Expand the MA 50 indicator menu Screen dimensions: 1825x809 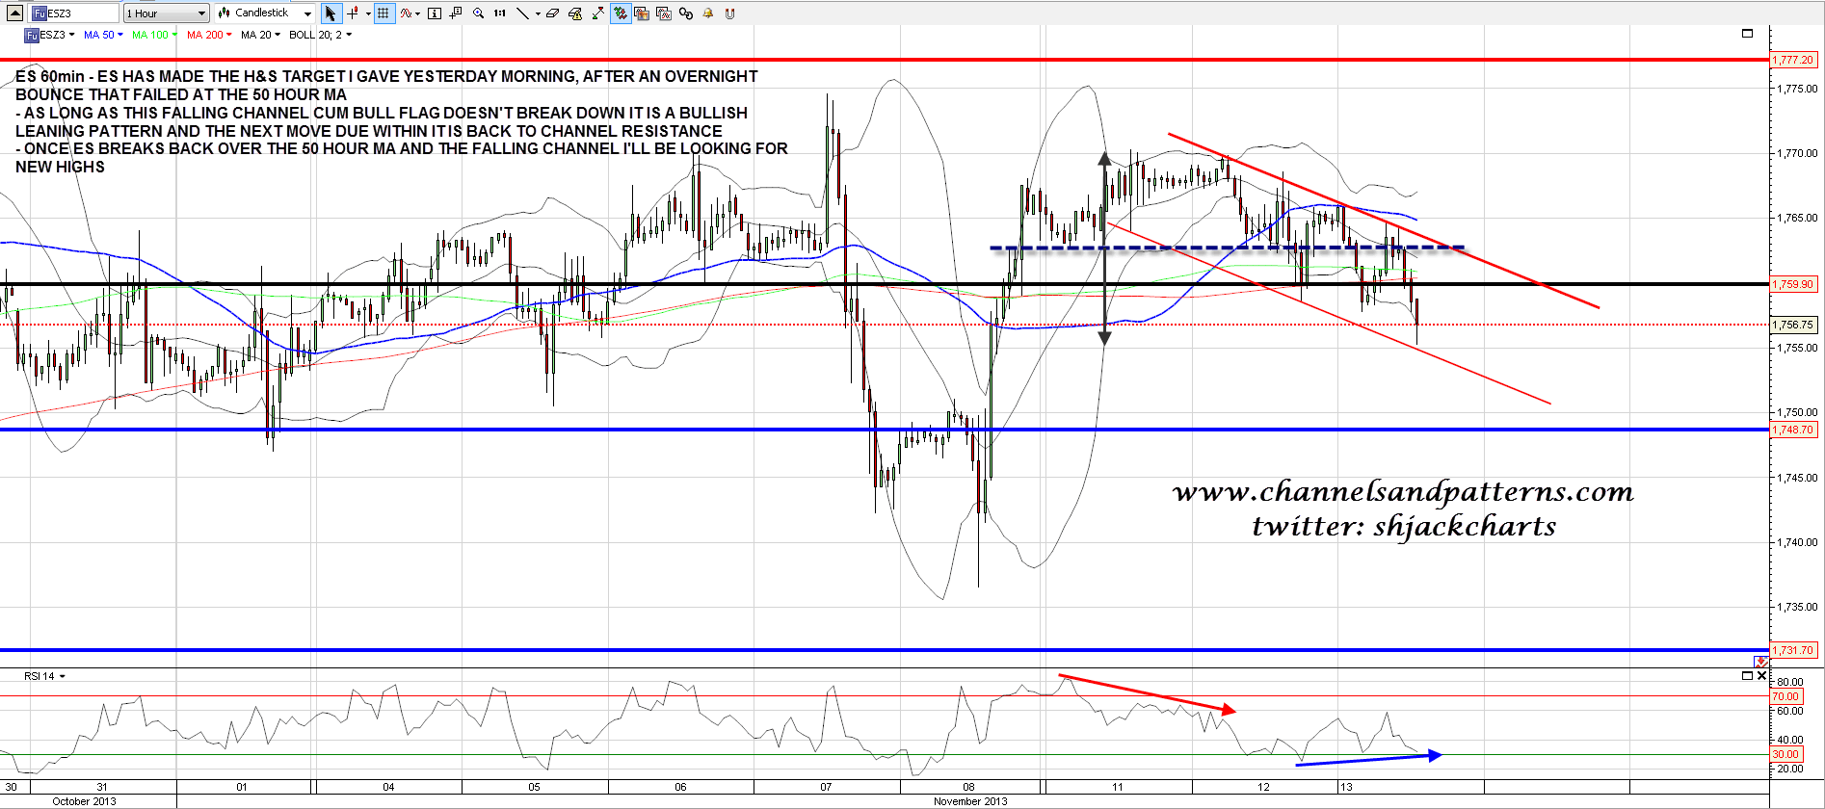[x=103, y=35]
